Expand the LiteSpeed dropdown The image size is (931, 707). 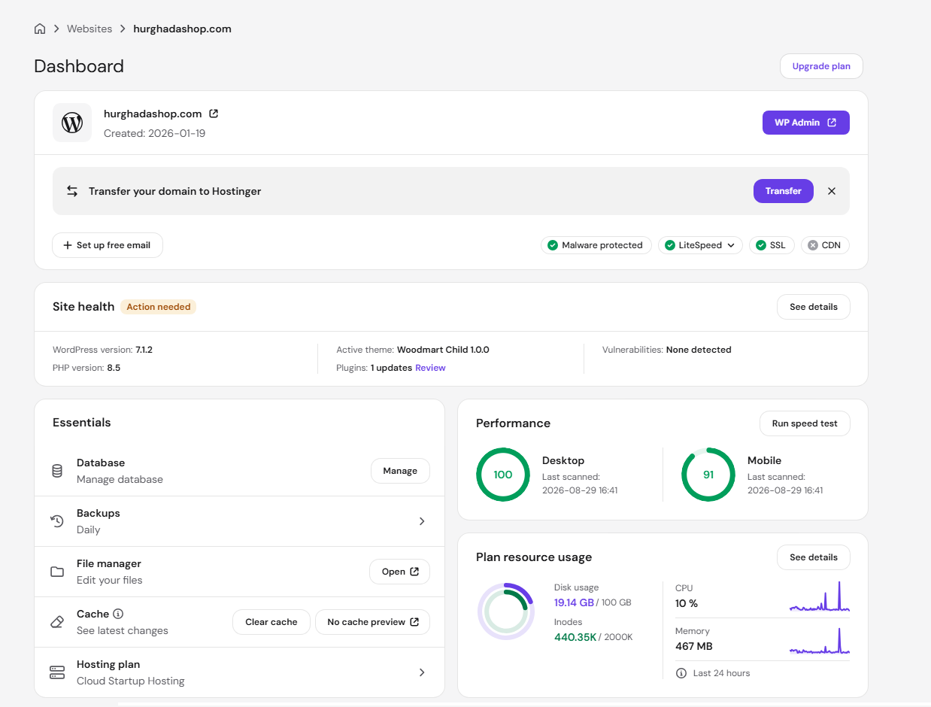tap(701, 245)
